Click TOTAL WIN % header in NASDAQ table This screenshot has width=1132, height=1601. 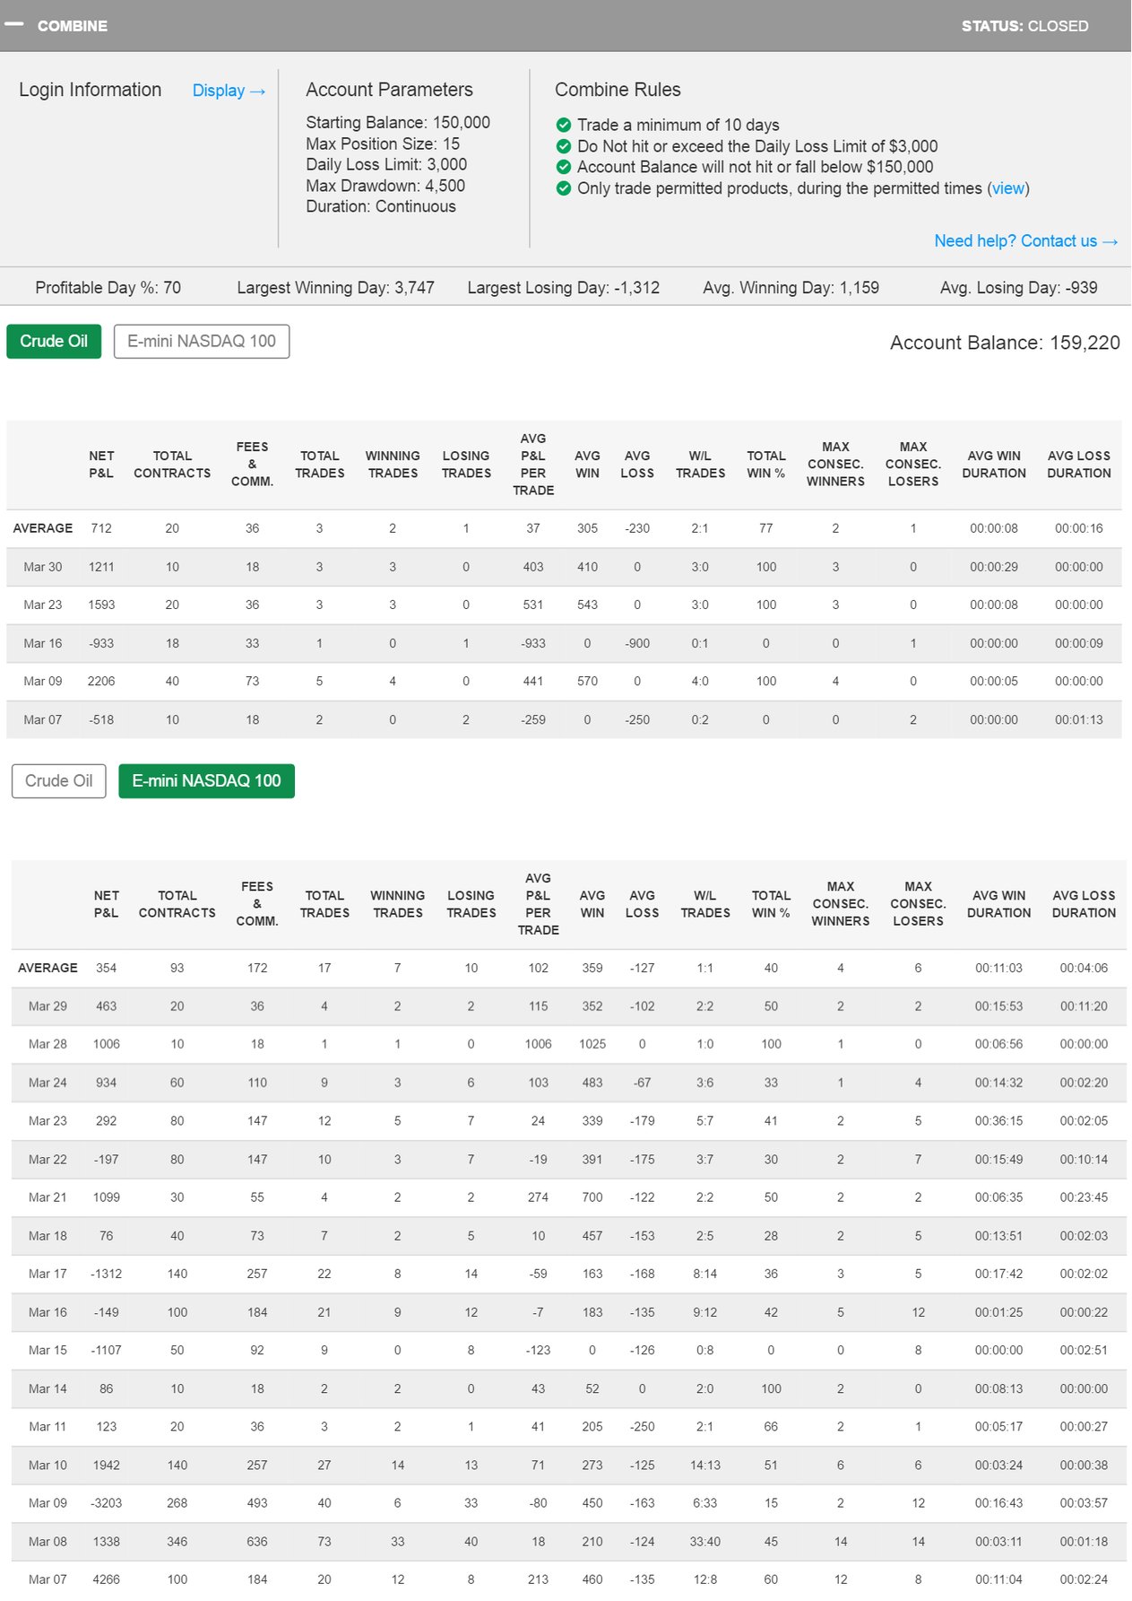point(771,904)
